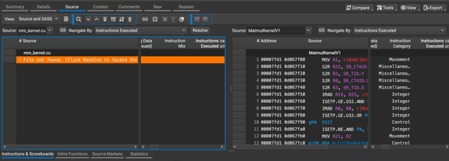Navigate to next higher value icon
This screenshot has height=161, width=449.
pyautogui.click(x=113, y=19)
